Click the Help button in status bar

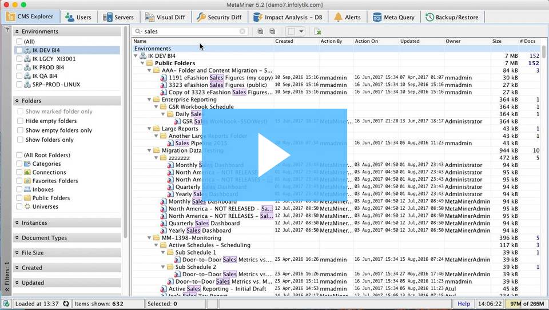click(x=464, y=304)
